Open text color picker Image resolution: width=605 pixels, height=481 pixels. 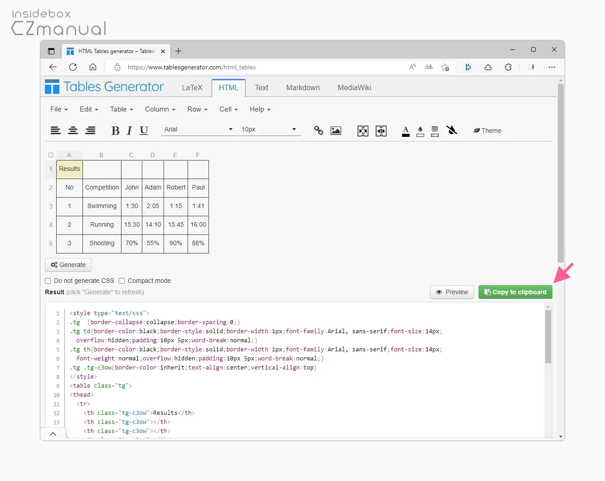pyautogui.click(x=406, y=131)
